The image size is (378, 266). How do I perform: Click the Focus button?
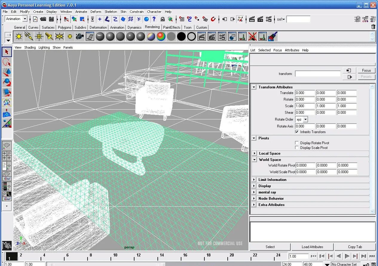(x=366, y=70)
